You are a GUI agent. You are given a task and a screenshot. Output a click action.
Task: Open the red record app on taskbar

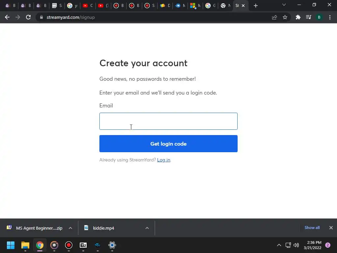(x=68, y=245)
